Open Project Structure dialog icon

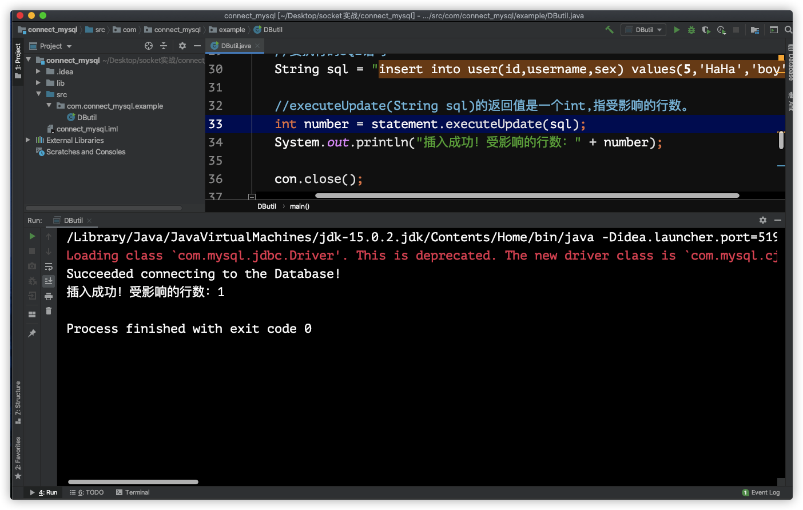[x=755, y=30]
